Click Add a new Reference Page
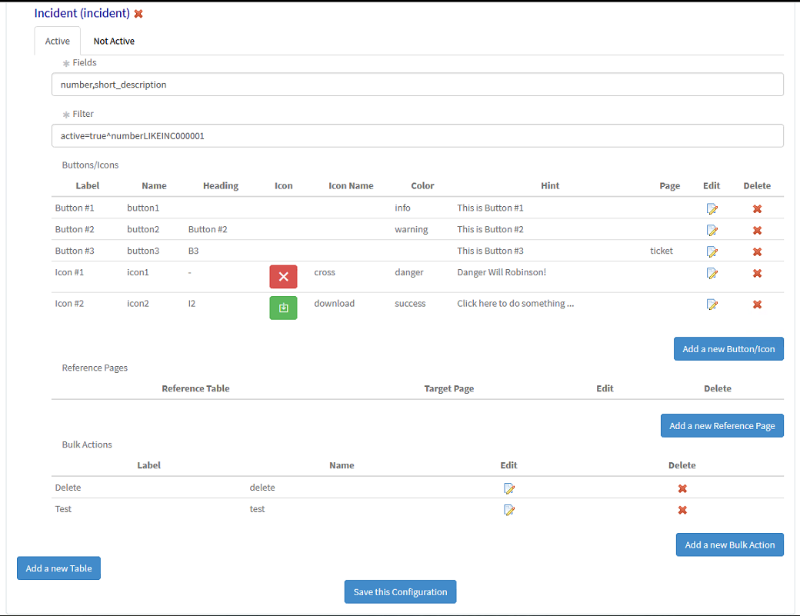Viewport: 800px width, 616px height. point(722,425)
